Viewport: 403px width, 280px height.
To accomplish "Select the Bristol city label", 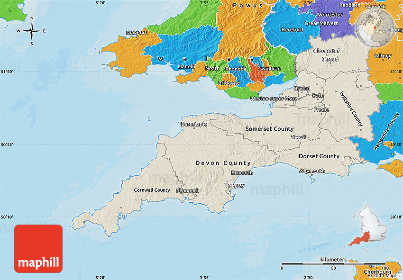I will point(302,89).
